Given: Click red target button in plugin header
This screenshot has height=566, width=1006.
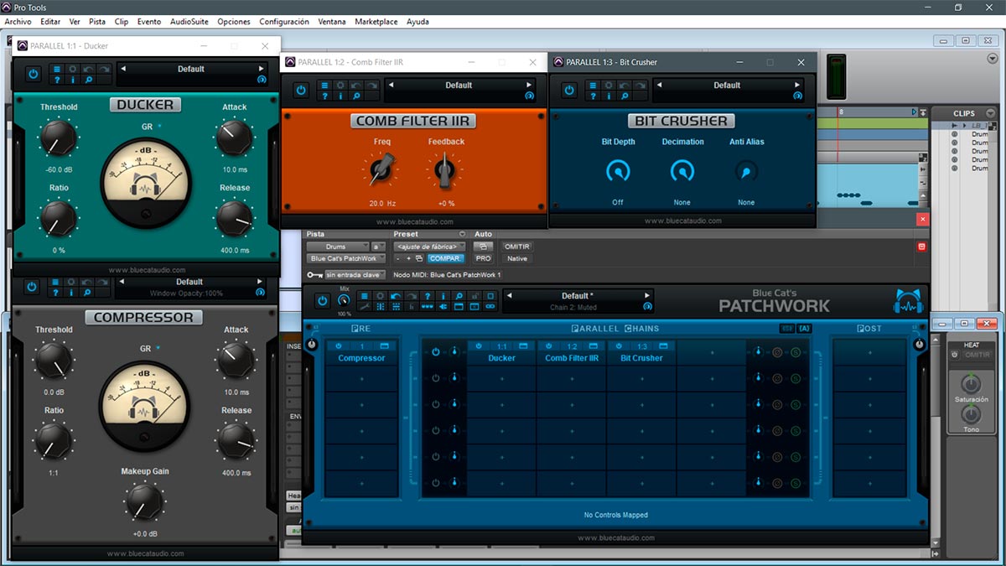Looking at the screenshot, I should [x=921, y=247].
